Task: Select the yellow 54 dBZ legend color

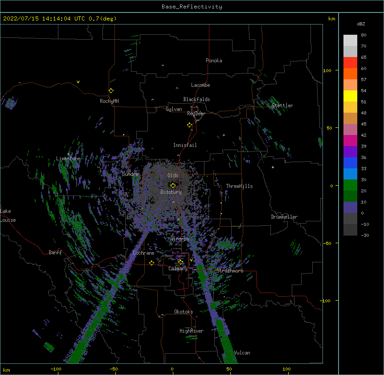Action: [x=350, y=96]
